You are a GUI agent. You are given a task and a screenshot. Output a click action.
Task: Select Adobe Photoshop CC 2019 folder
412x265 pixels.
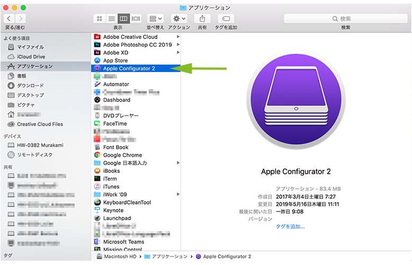click(x=136, y=45)
